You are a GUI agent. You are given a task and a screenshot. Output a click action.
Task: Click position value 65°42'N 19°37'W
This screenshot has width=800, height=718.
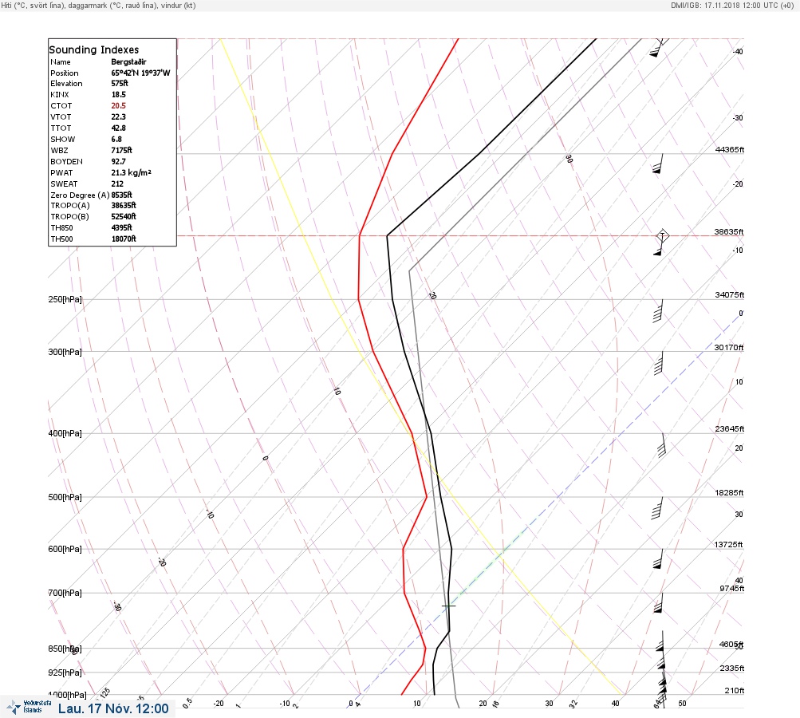coord(141,73)
